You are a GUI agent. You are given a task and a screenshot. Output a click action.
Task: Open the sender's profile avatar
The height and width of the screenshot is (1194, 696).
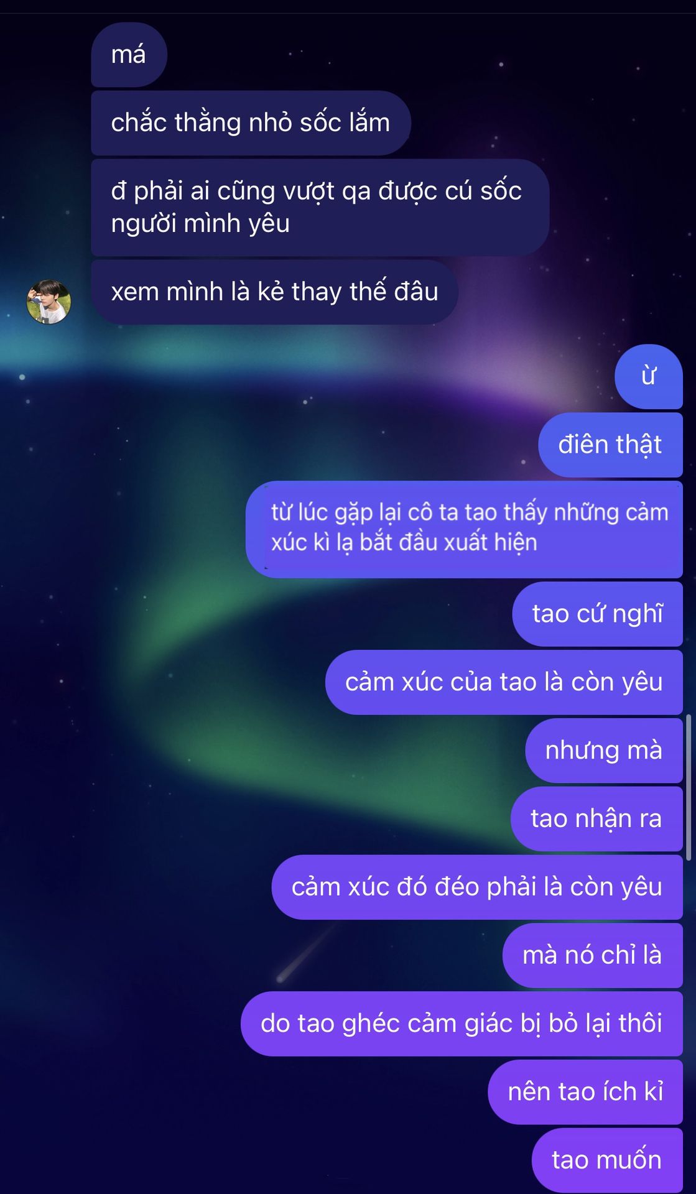point(49,302)
